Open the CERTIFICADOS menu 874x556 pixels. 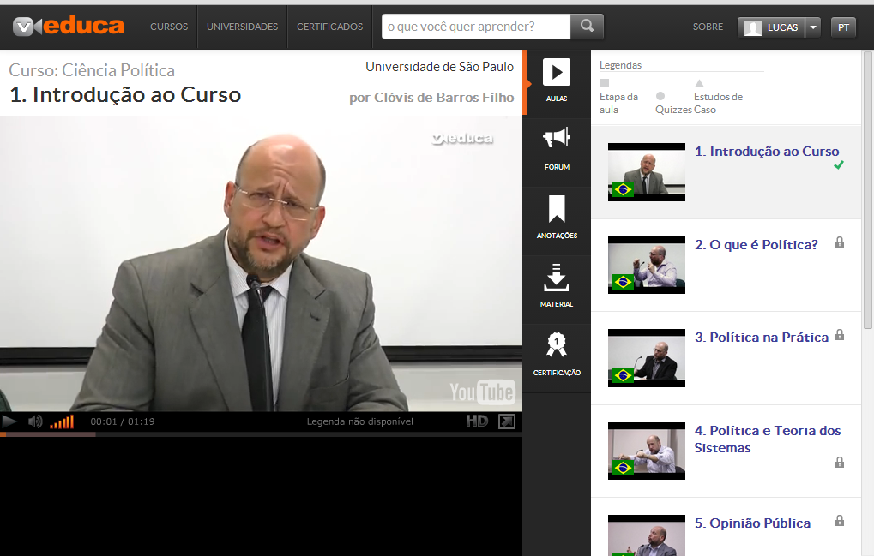point(329,27)
